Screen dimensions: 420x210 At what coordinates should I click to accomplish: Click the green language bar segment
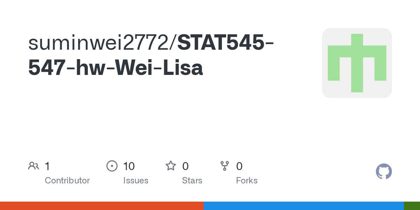(x=412, y=206)
